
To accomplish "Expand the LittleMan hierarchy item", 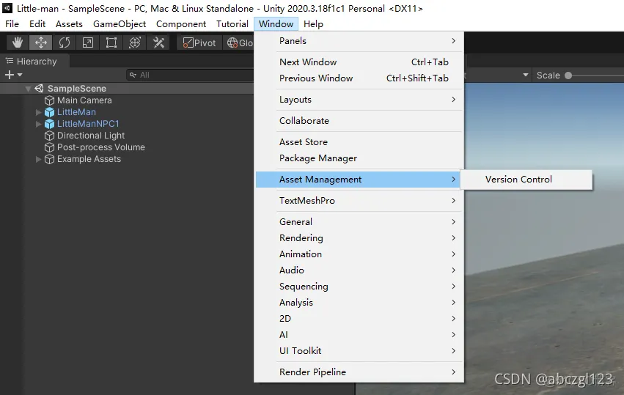I will click(39, 112).
